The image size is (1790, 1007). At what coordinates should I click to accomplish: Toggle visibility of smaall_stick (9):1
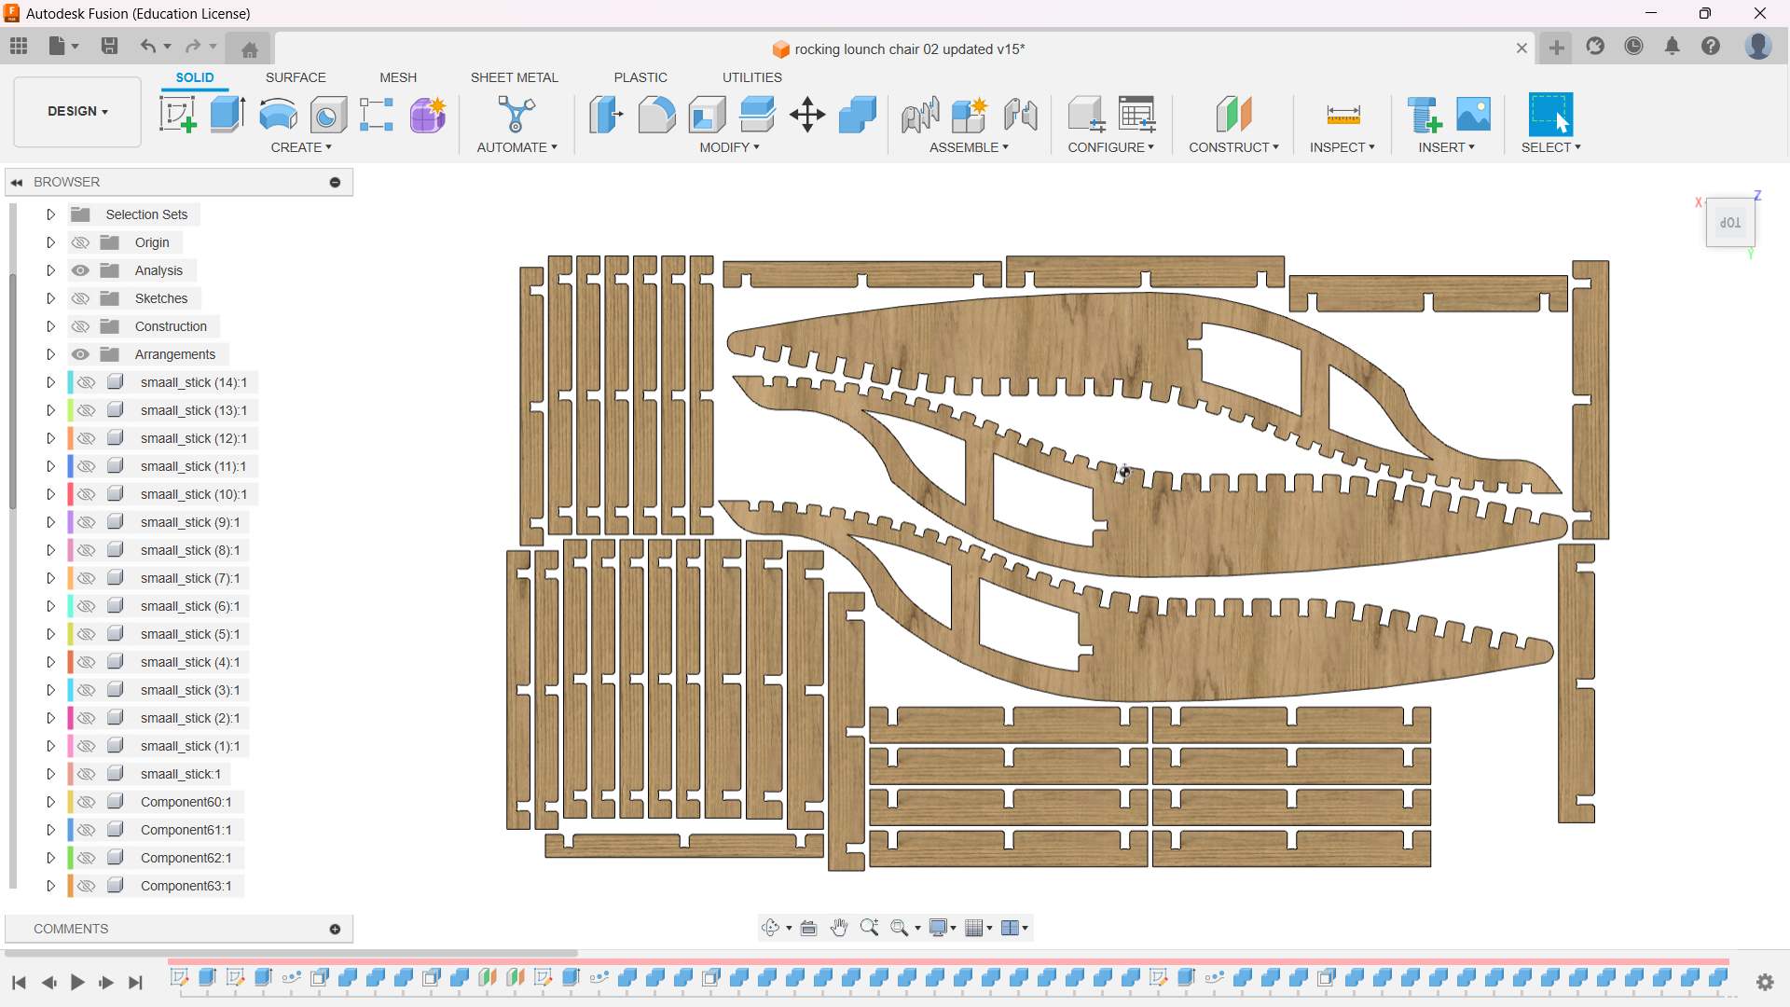[87, 522]
